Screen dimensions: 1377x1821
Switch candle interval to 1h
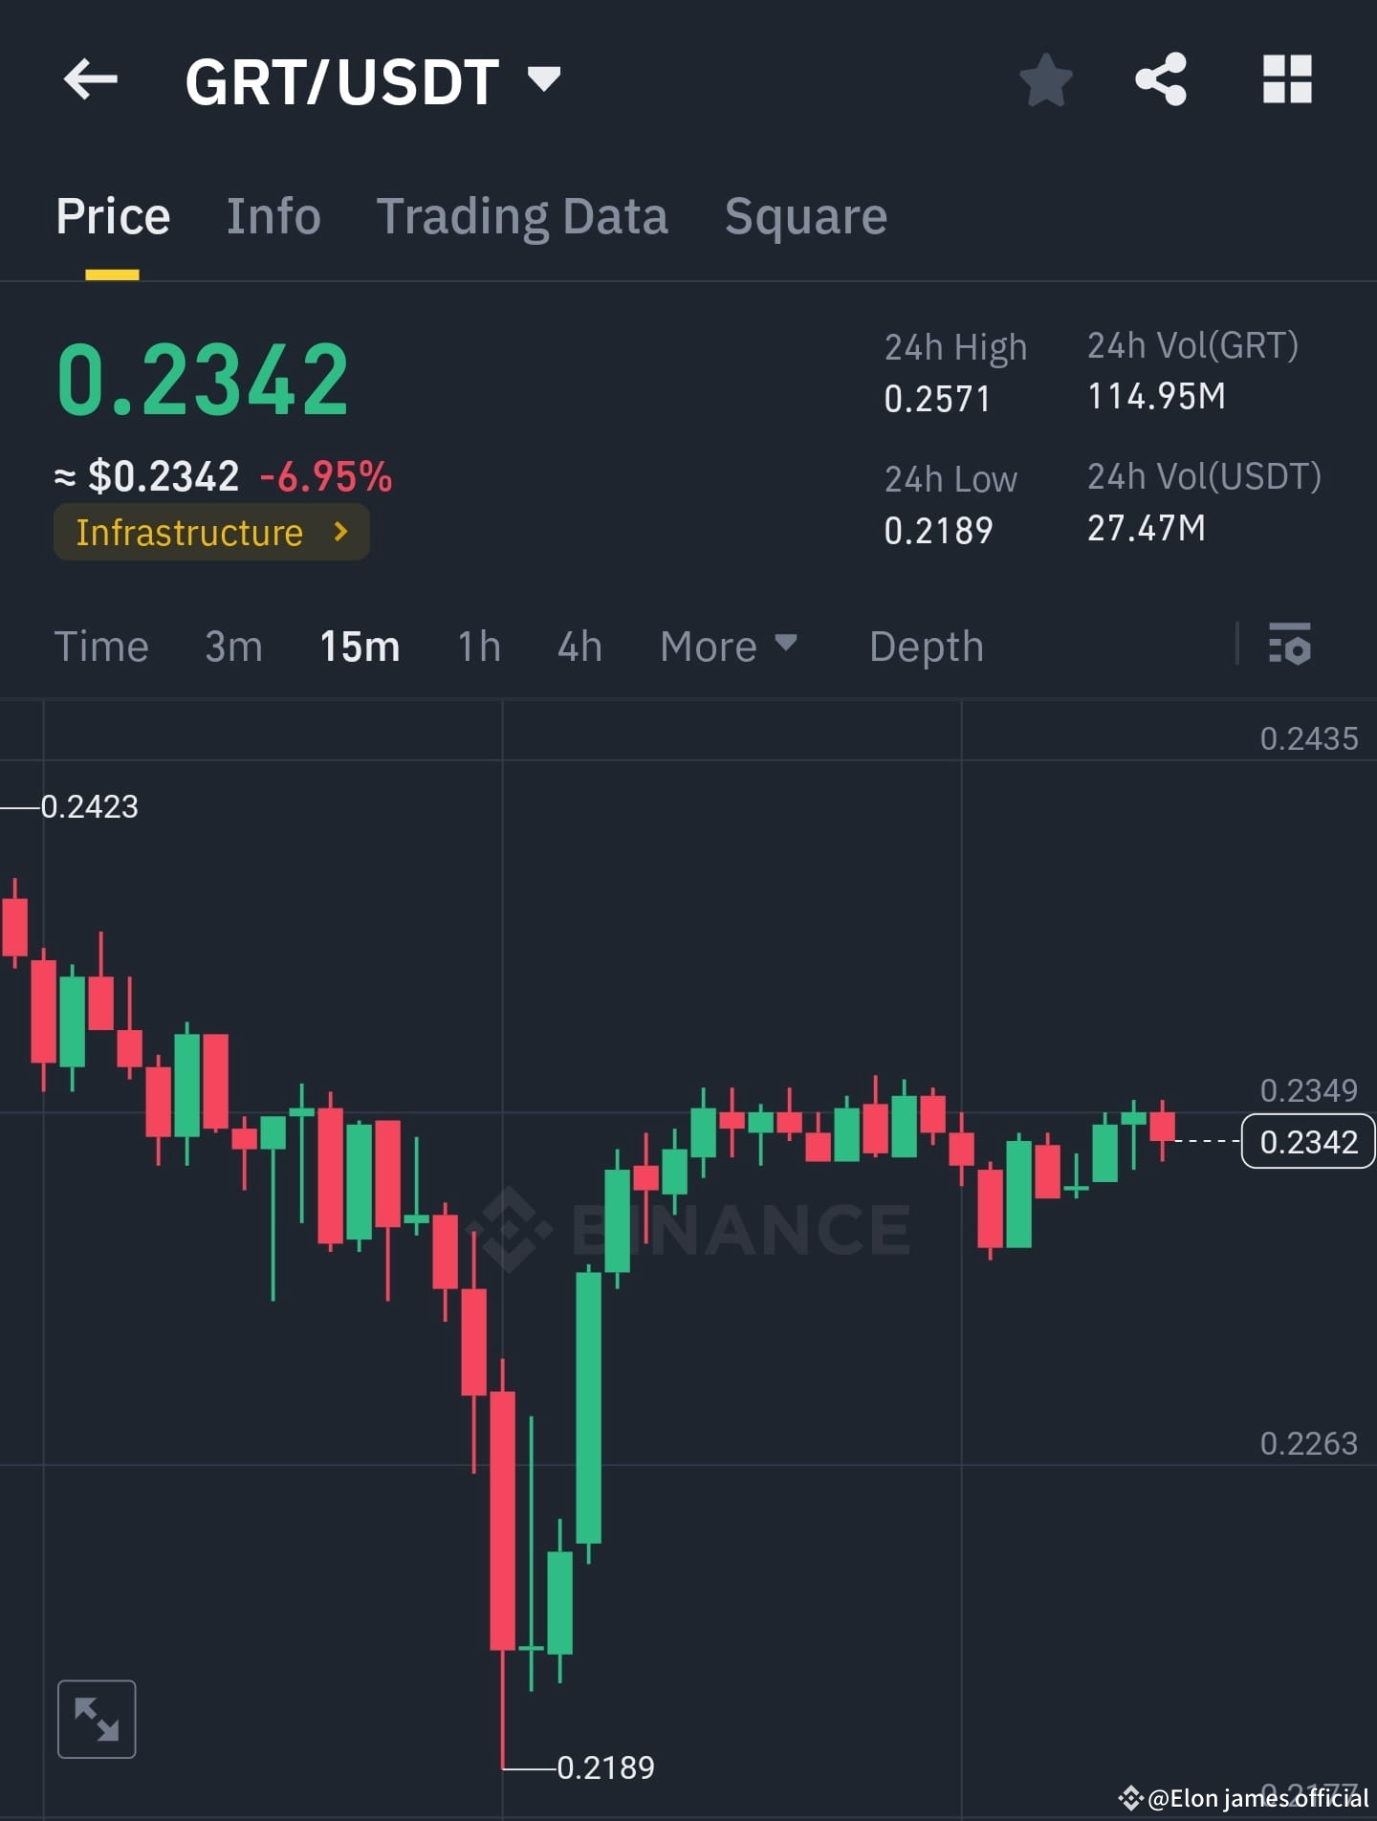(x=477, y=647)
